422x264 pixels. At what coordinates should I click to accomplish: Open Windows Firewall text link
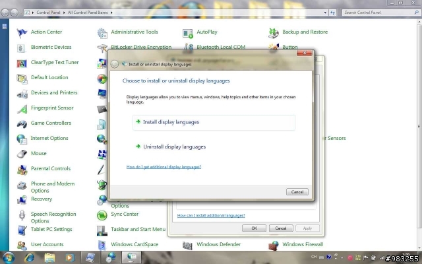pos(303,244)
